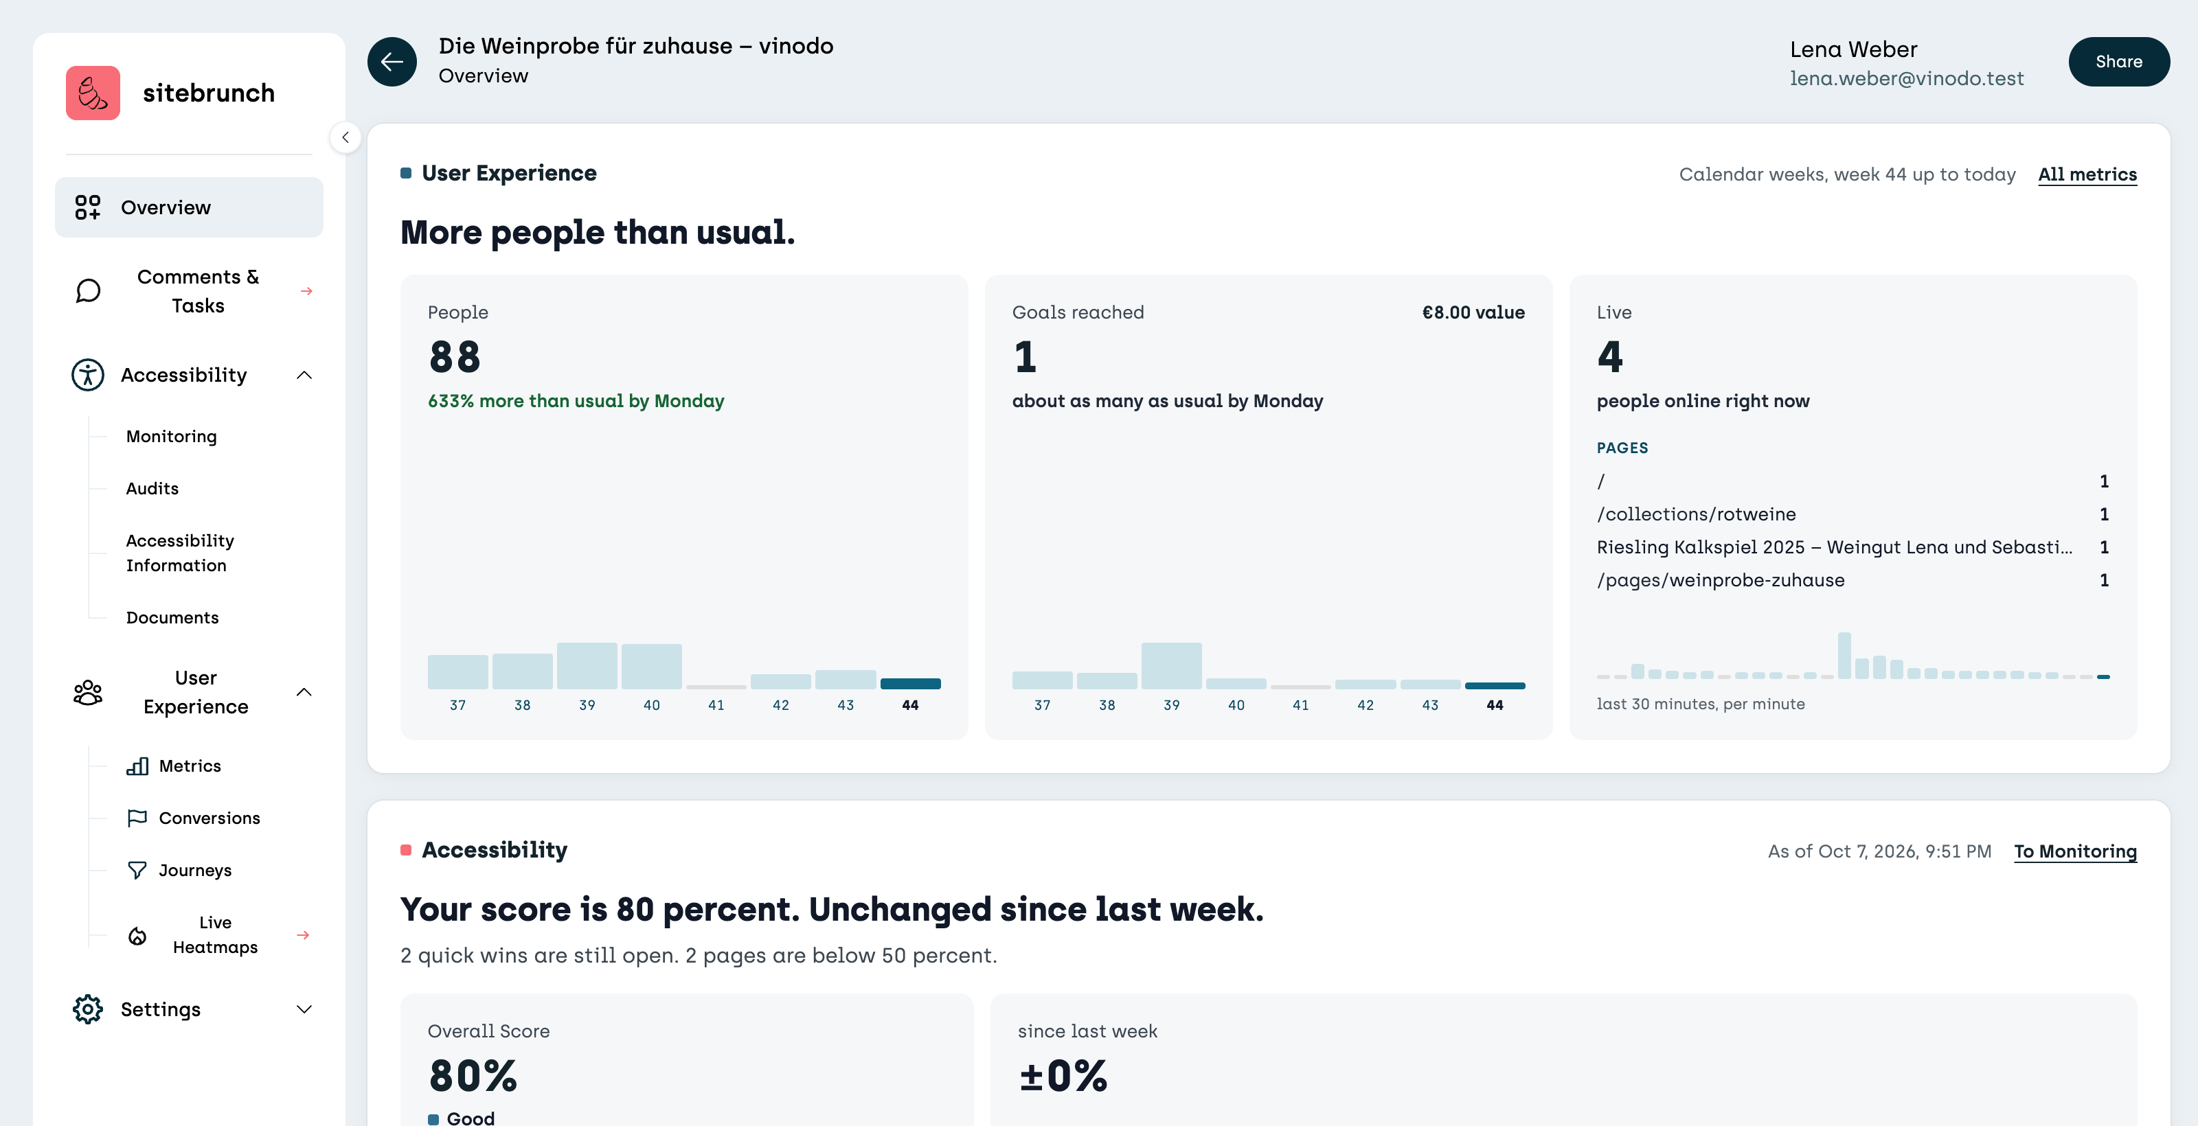Click the Good score status label
Viewport: 2198px width, 1126px height.
click(x=470, y=1118)
